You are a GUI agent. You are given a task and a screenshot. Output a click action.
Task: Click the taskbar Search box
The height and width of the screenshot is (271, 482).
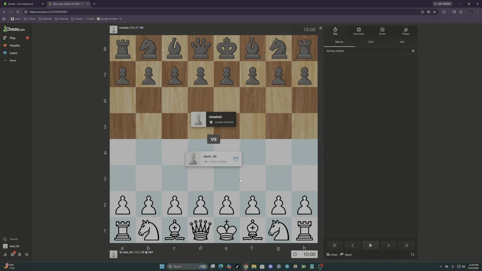(x=188, y=266)
